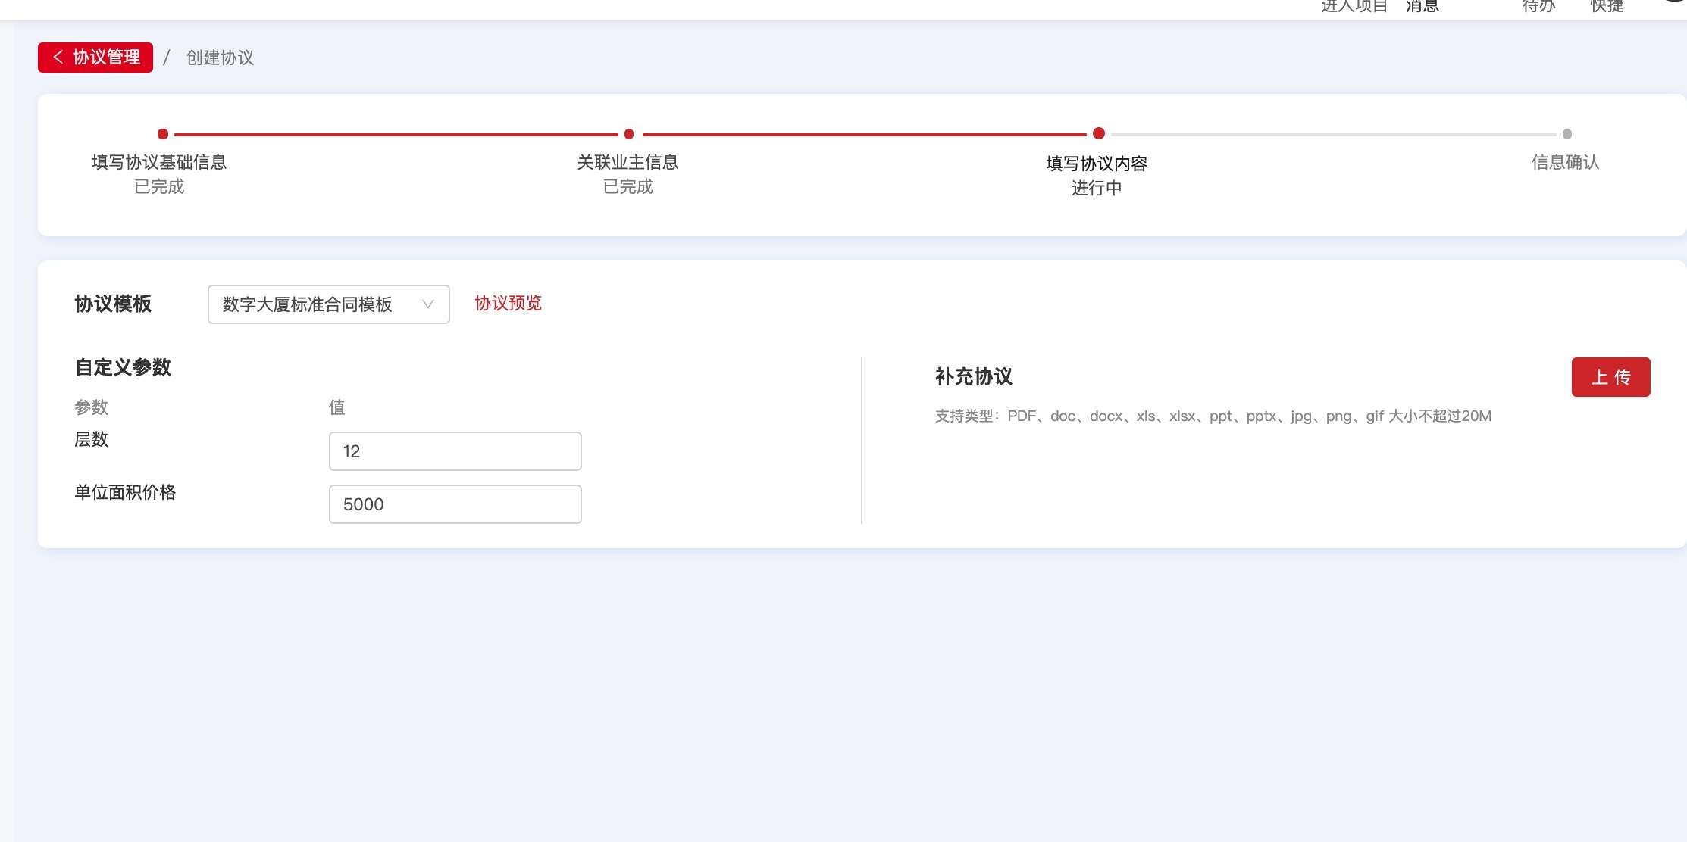
Task: Click the current step dot, 填写协议内容
Action: 1098,133
